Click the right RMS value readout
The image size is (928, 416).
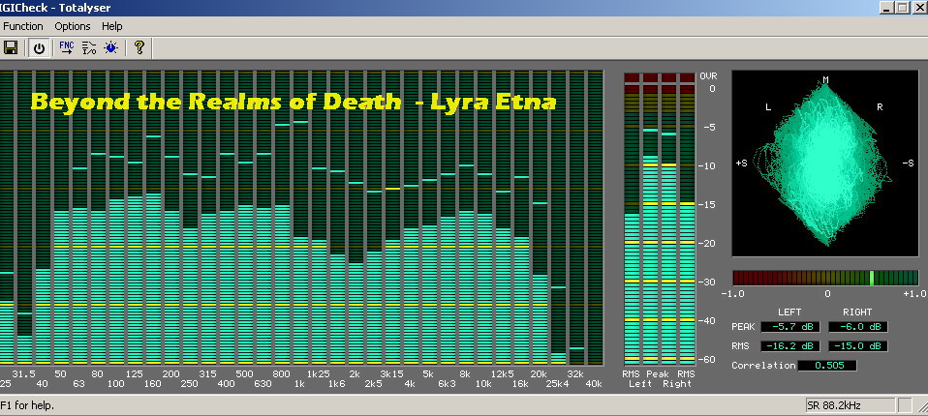[x=857, y=345]
